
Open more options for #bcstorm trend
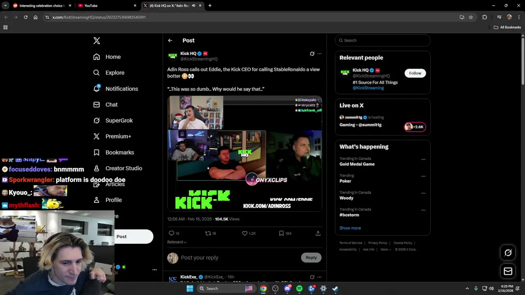pyautogui.click(x=423, y=210)
